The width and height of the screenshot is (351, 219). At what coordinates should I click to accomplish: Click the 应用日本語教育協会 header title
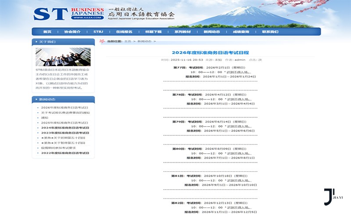(x=141, y=14)
